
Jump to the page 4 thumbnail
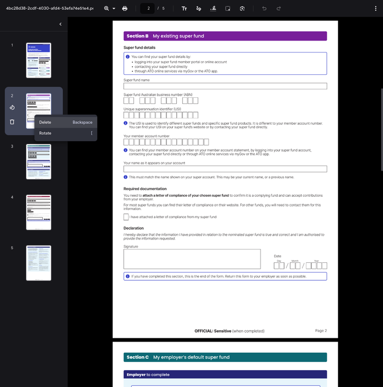click(x=38, y=212)
